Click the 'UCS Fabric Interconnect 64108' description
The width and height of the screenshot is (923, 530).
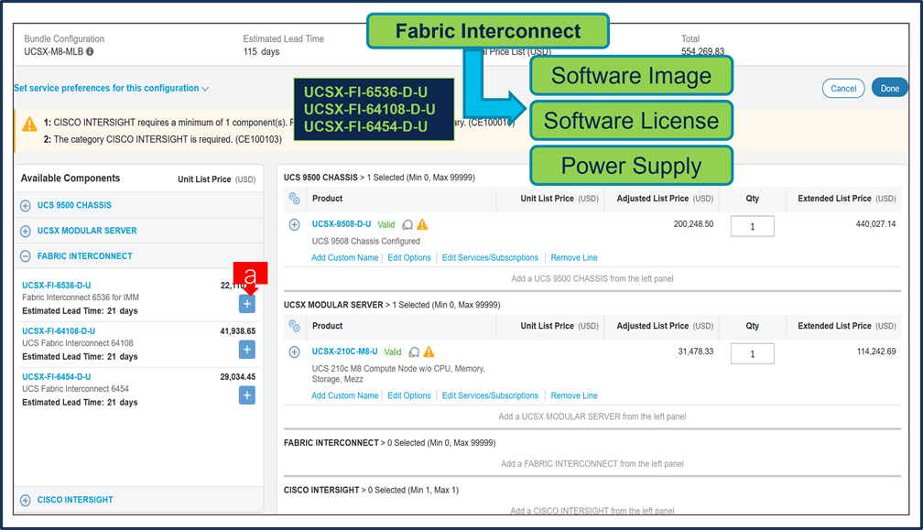click(78, 343)
